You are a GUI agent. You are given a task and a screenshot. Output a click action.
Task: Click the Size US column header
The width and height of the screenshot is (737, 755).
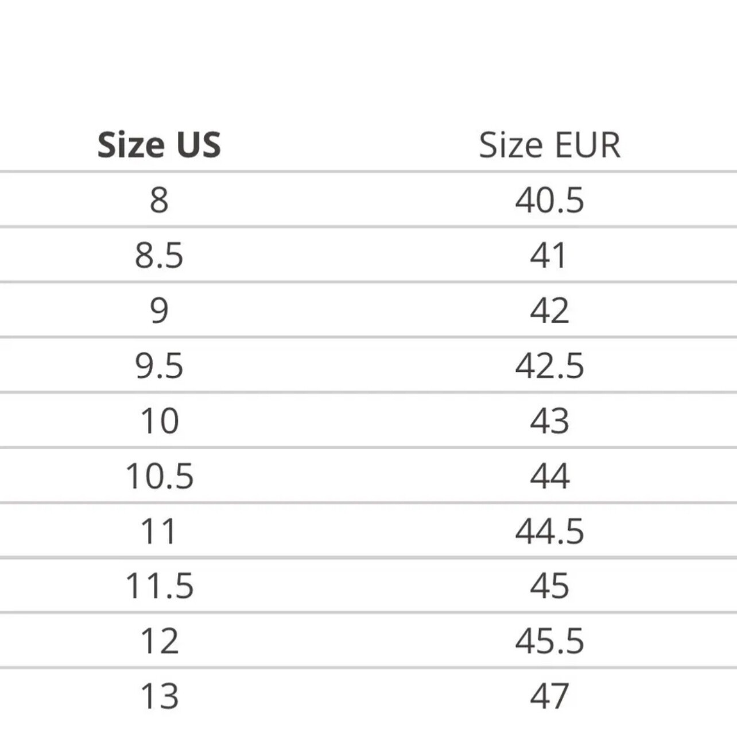[159, 145]
